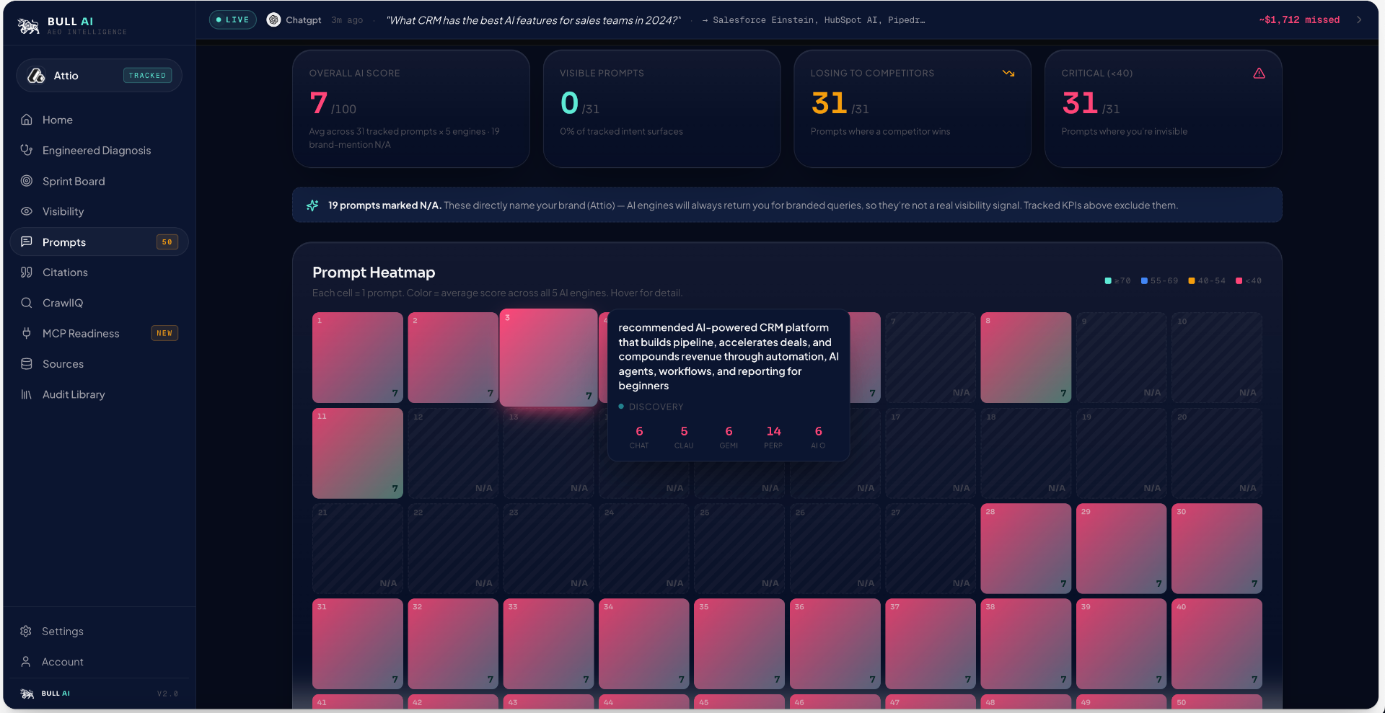Click the Visible Prompts card
1385x713 pixels.
(x=661, y=109)
